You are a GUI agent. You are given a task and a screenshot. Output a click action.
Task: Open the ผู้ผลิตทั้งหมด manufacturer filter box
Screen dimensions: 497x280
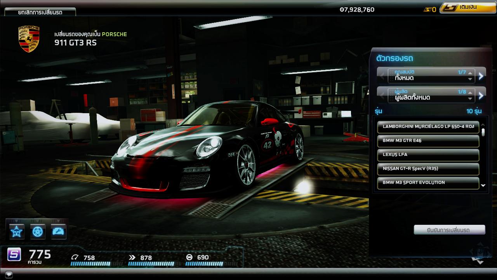pyautogui.click(x=431, y=95)
